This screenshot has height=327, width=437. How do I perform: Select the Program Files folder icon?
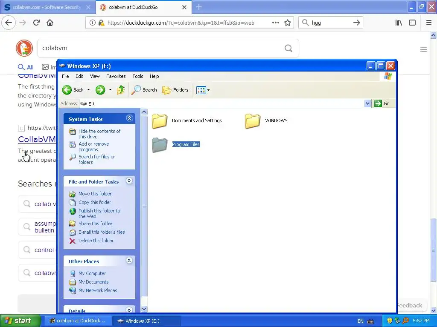pyautogui.click(x=160, y=145)
